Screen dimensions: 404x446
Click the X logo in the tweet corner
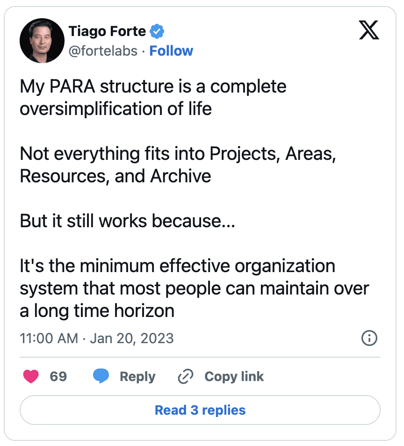point(369,30)
